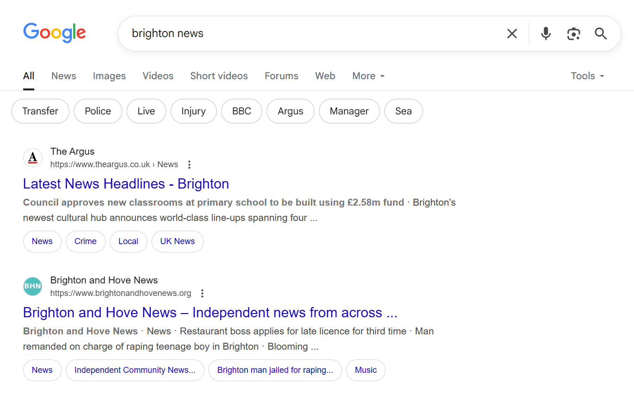
Task: Click The Argus site name text
Action: pos(72,151)
